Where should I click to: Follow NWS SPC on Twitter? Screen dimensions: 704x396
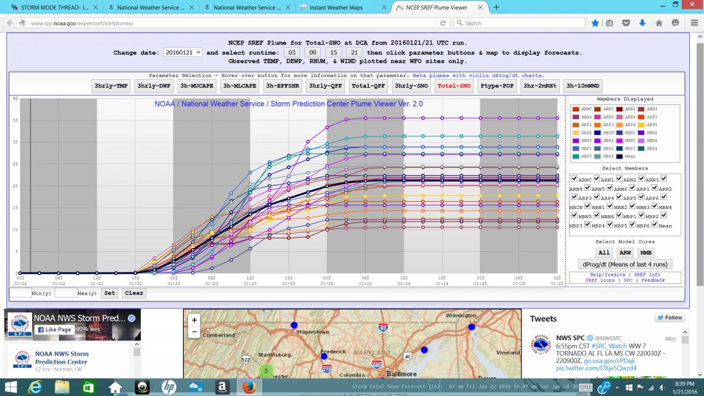(x=669, y=317)
